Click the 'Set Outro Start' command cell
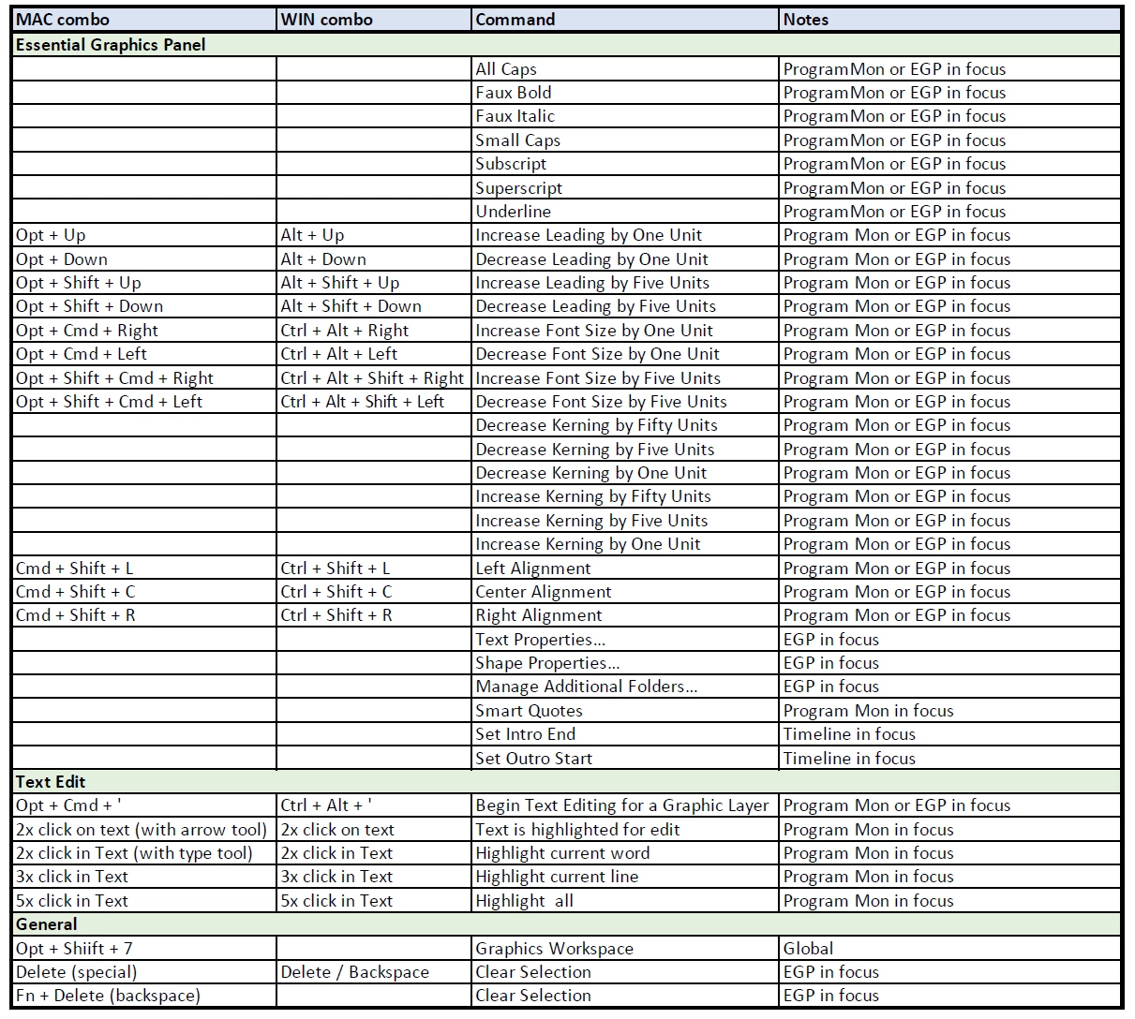Screen dimensions: 1135x1019 click(x=625, y=759)
